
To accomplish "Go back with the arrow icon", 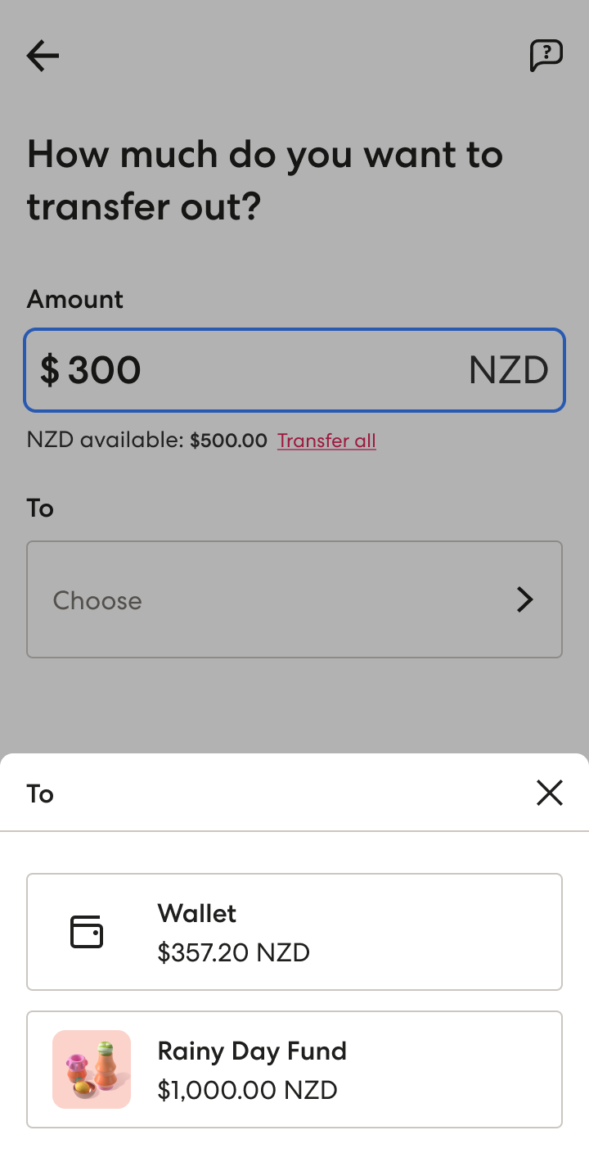I will 43,56.
